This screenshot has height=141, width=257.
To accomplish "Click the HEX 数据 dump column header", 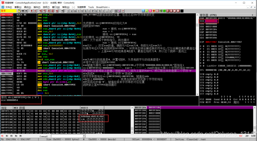I will tap(47, 108).
